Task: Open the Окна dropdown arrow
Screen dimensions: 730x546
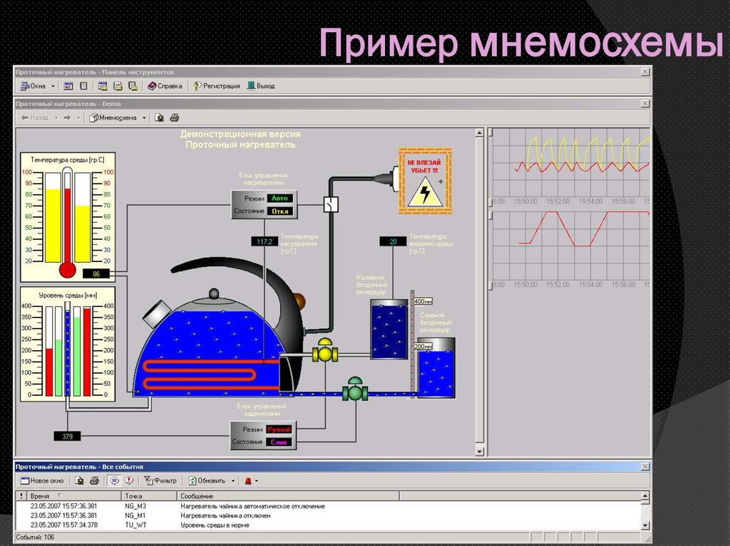Action: [x=52, y=85]
